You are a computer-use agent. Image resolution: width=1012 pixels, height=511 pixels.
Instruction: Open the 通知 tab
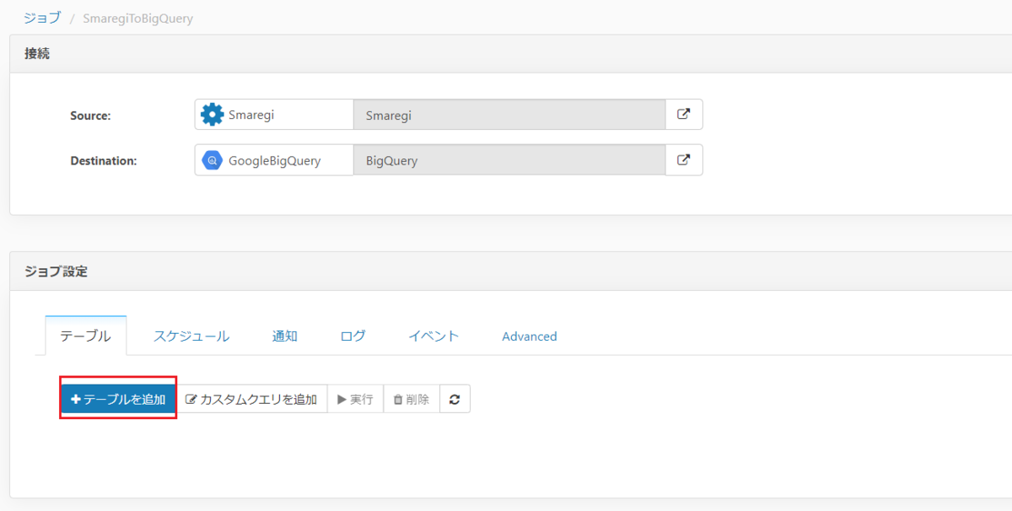click(285, 336)
